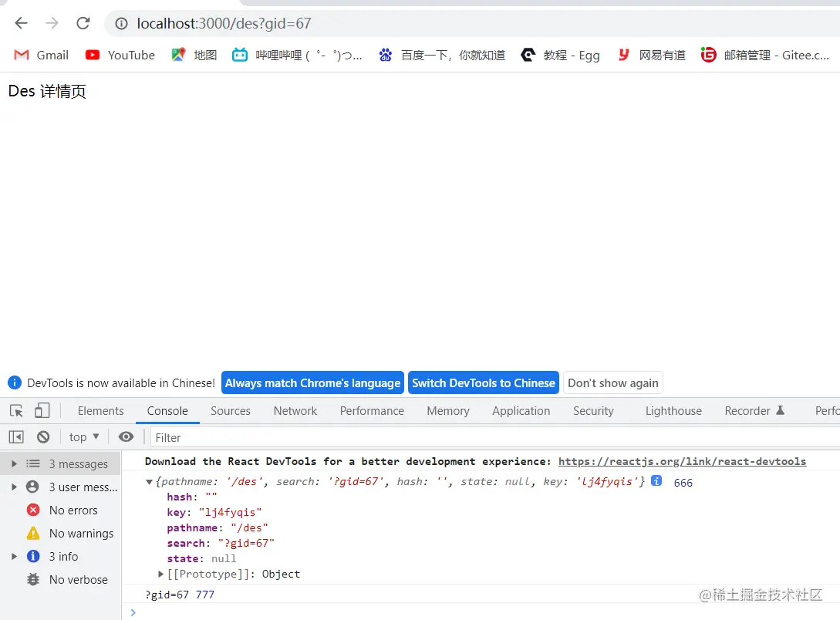Open the react-devtools link
The image size is (840, 620).
(682, 461)
